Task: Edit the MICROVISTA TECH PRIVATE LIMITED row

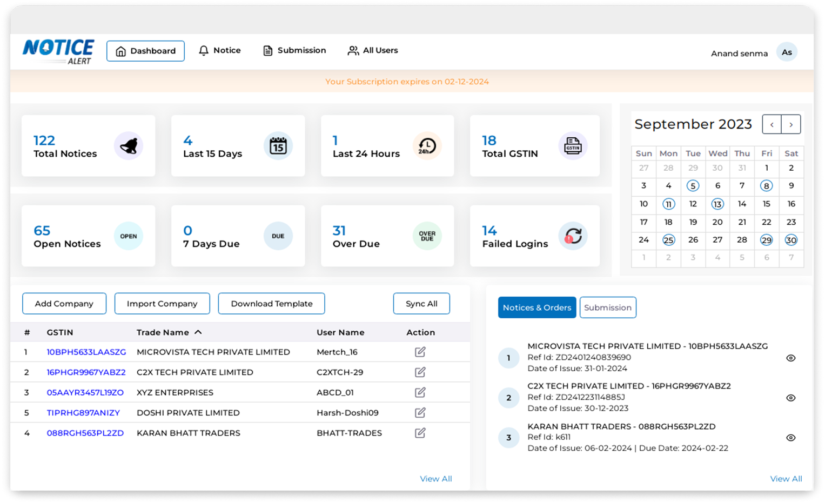Action: pyautogui.click(x=420, y=352)
